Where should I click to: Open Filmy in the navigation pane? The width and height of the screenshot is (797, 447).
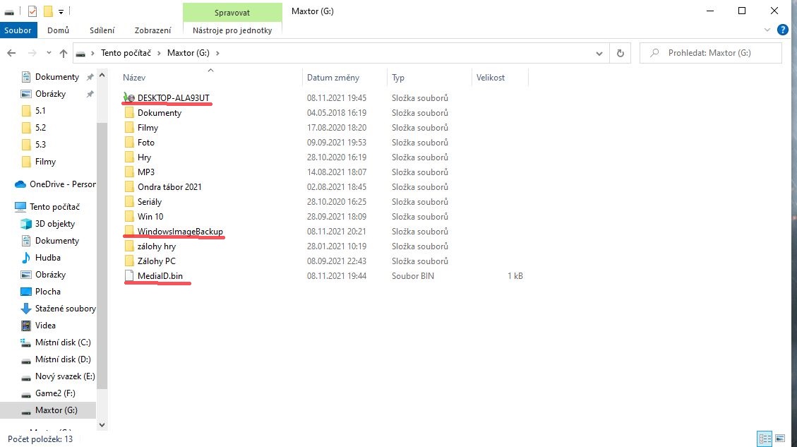[x=45, y=162]
